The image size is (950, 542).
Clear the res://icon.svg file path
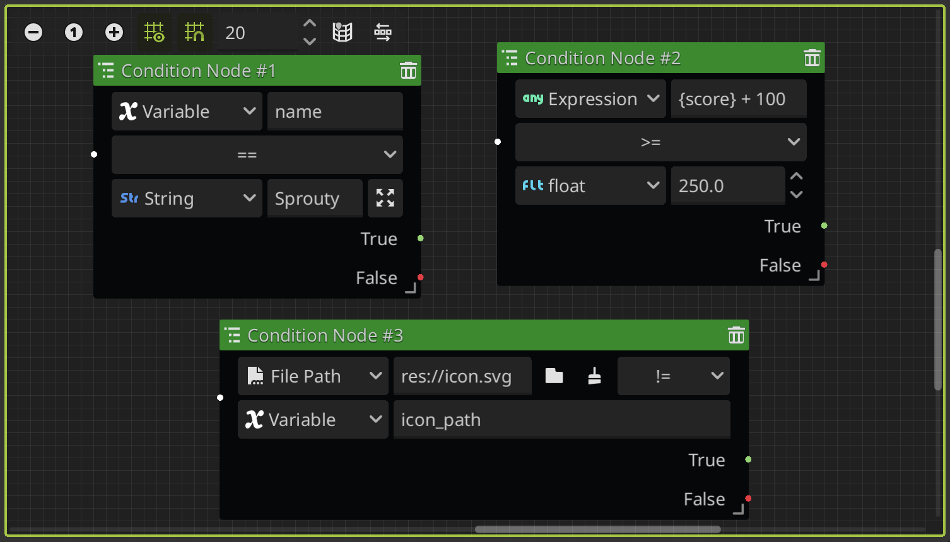593,376
